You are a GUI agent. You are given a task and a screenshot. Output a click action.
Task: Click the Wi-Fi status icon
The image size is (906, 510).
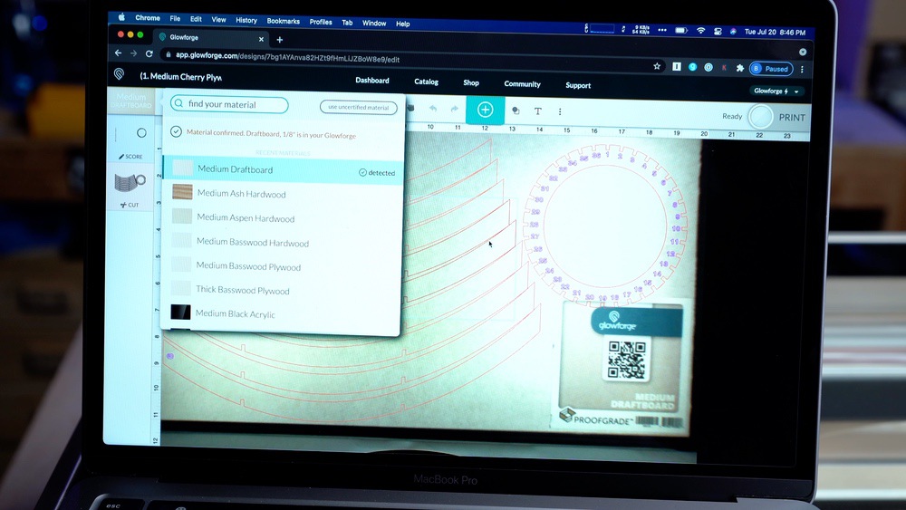[700, 31]
